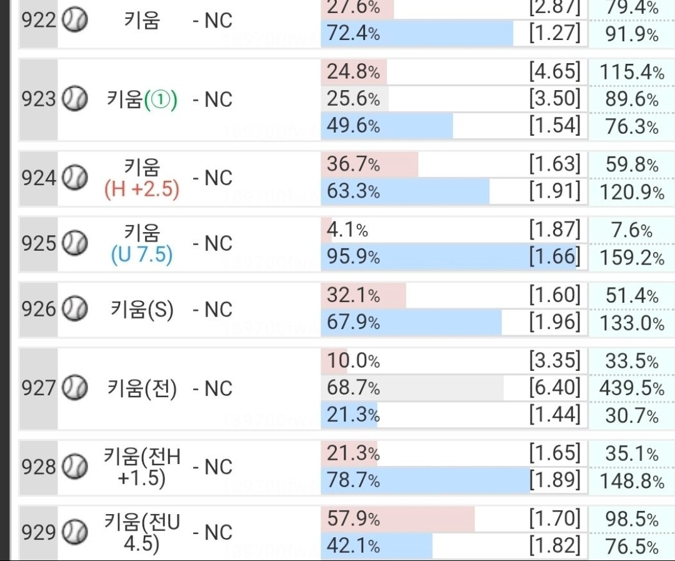Pick the 1.91 odds for game 924

click(x=555, y=191)
